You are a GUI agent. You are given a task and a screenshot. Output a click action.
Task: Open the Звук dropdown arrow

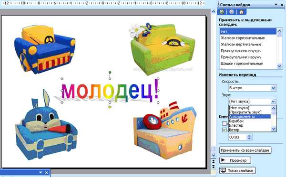point(273,101)
